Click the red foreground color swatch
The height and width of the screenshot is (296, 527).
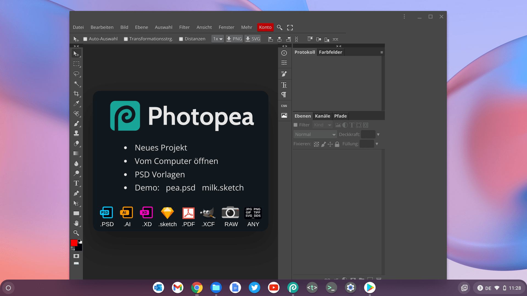74,243
